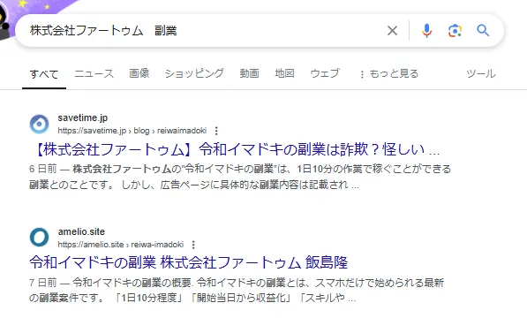Viewport: 527px width, 318px height.
Task: Clear the search box with the X icon
Action: (392, 31)
